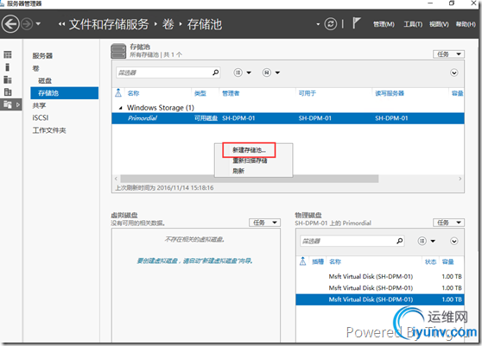Image resolution: width=482 pixels, height=346 pixels.
Task: Sort physical disks by 状态 column
Action: coord(431,261)
